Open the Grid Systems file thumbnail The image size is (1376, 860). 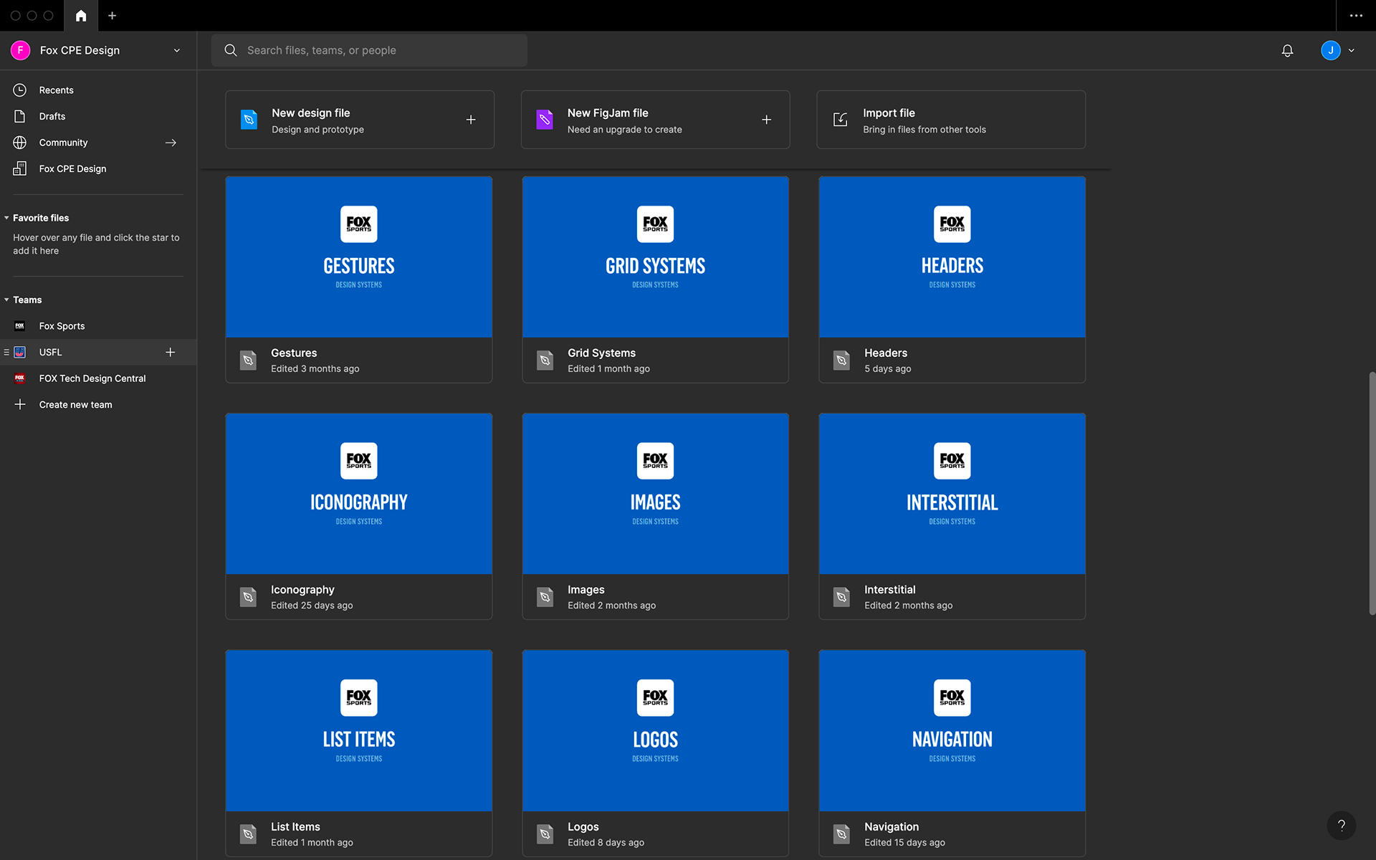[x=655, y=257]
